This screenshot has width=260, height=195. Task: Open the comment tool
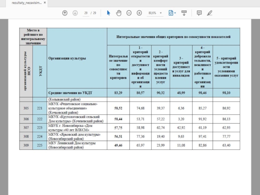(x=199, y=13)
